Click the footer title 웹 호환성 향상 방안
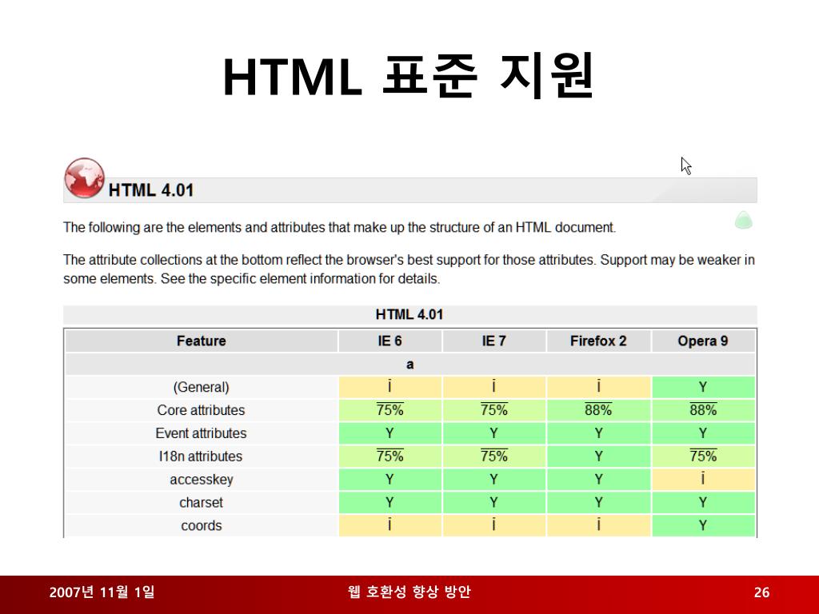The width and height of the screenshot is (819, 614). (x=409, y=592)
